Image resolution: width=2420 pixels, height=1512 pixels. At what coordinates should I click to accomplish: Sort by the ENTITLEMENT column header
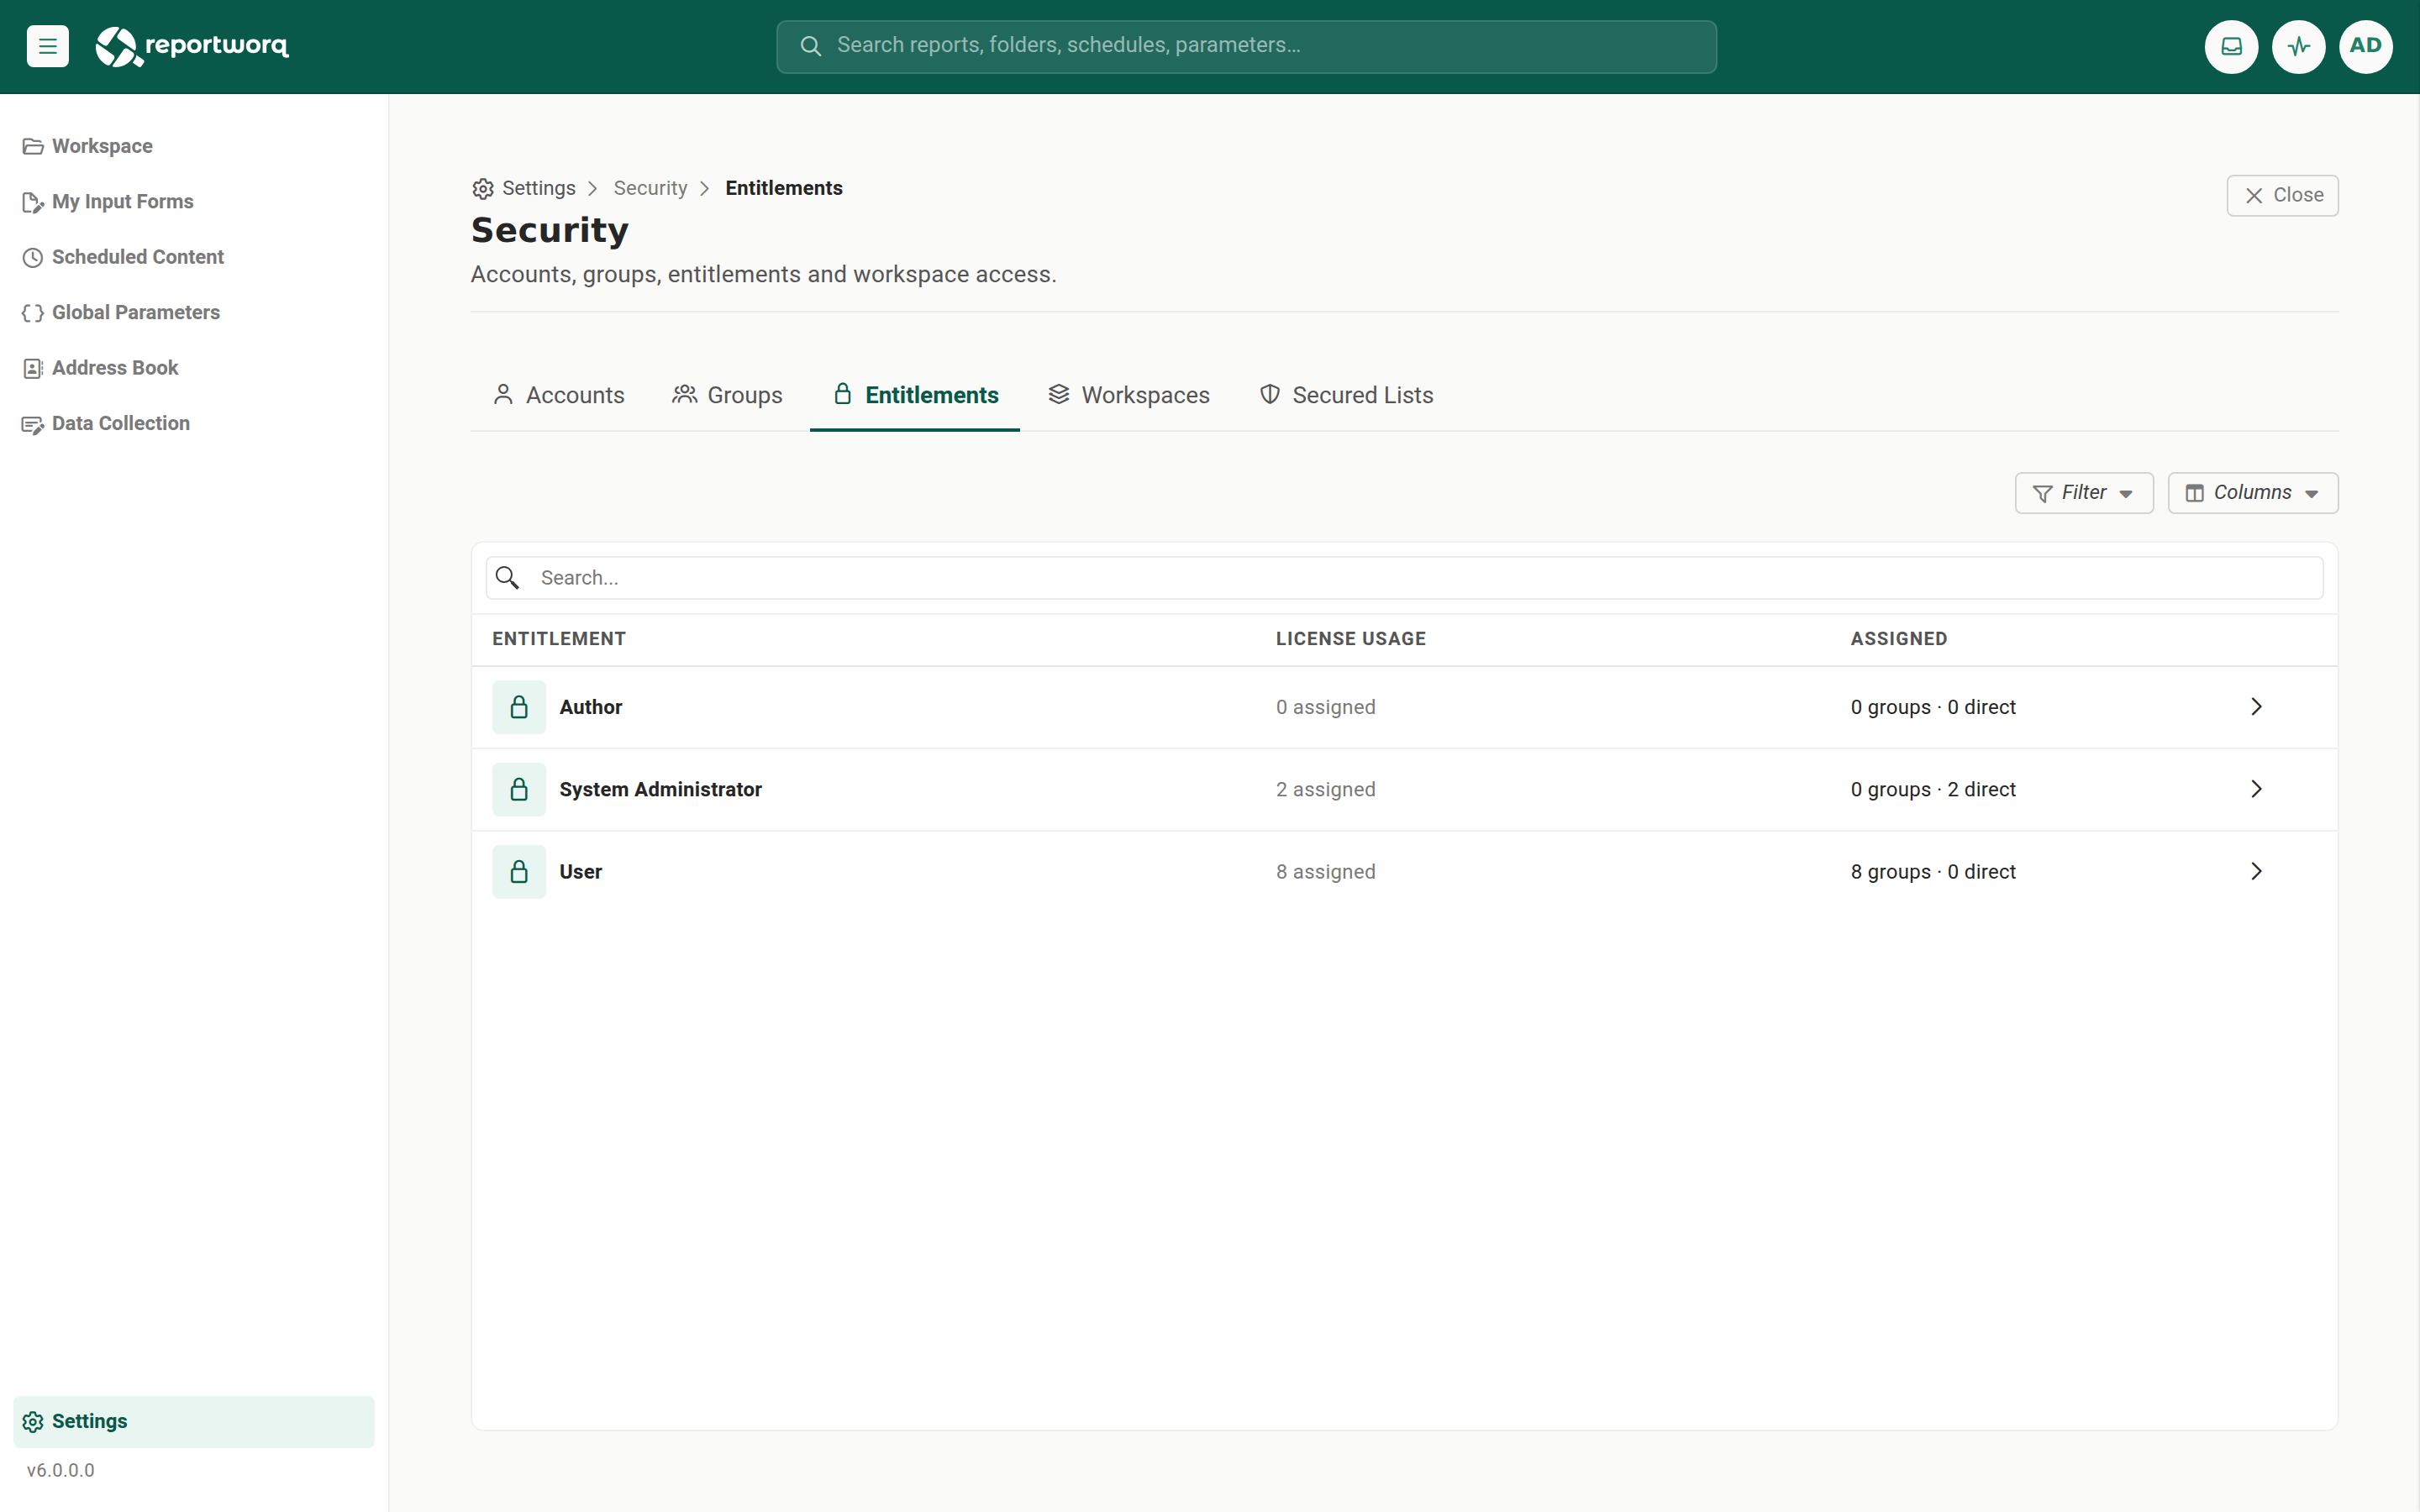tap(558, 639)
